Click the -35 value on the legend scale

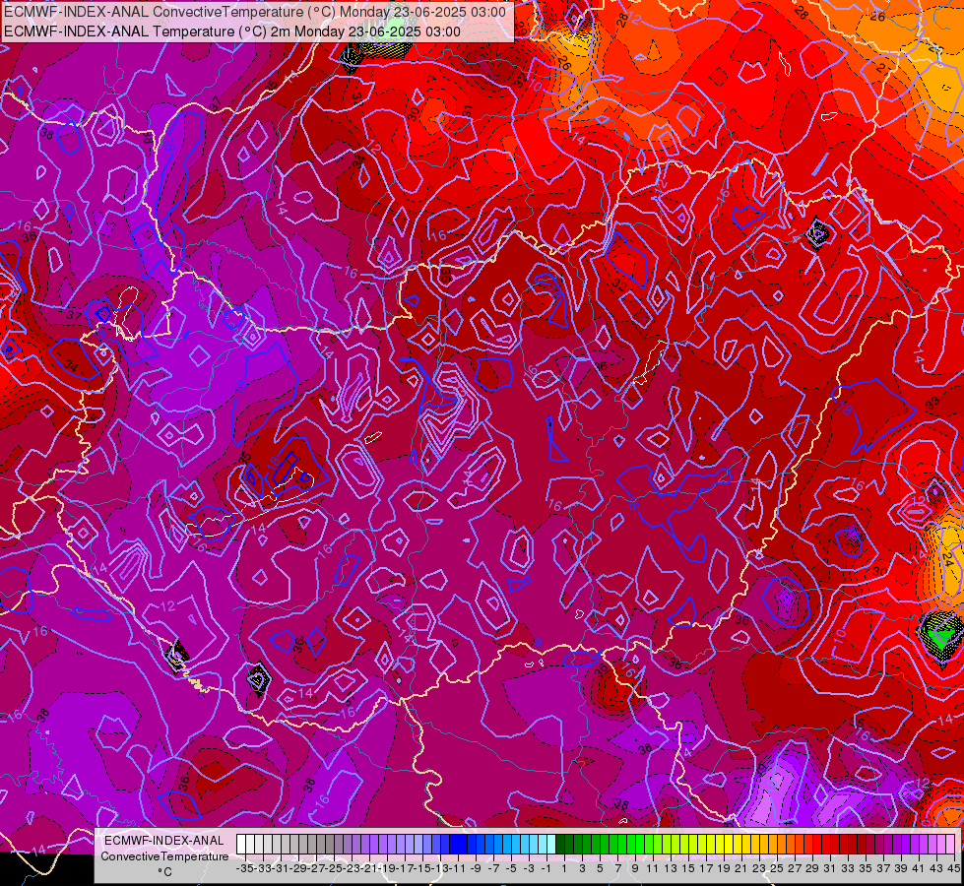[x=245, y=868]
